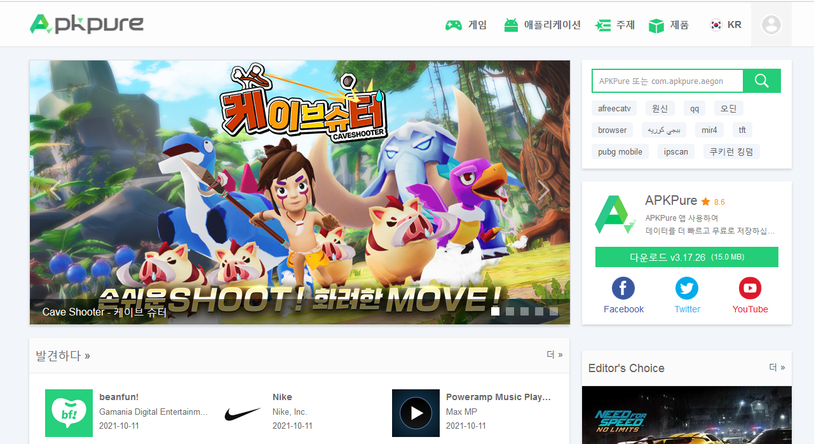Screen dimensions: 814x444
Task: Select the 오딘 search tag
Action: point(728,108)
